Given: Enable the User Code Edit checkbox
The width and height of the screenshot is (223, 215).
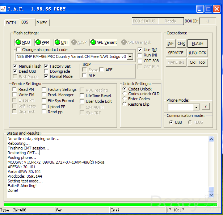Looking at the screenshot, I should pyautogui.click(x=82, y=101).
